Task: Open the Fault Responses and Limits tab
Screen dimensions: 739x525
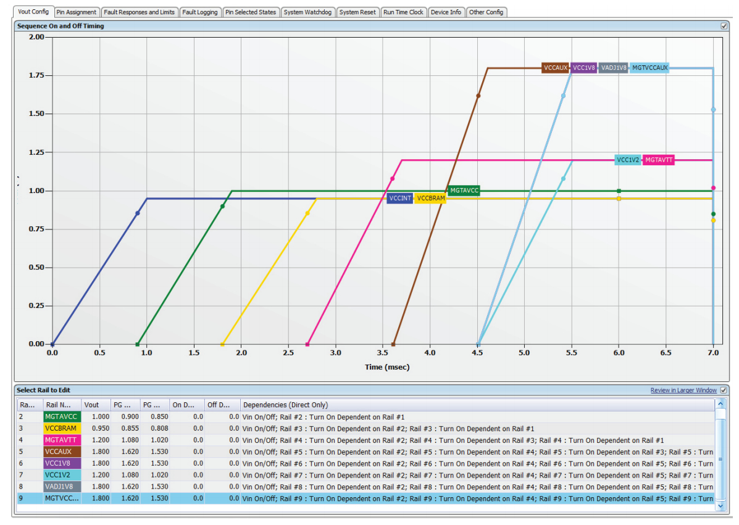Action: (x=139, y=12)
